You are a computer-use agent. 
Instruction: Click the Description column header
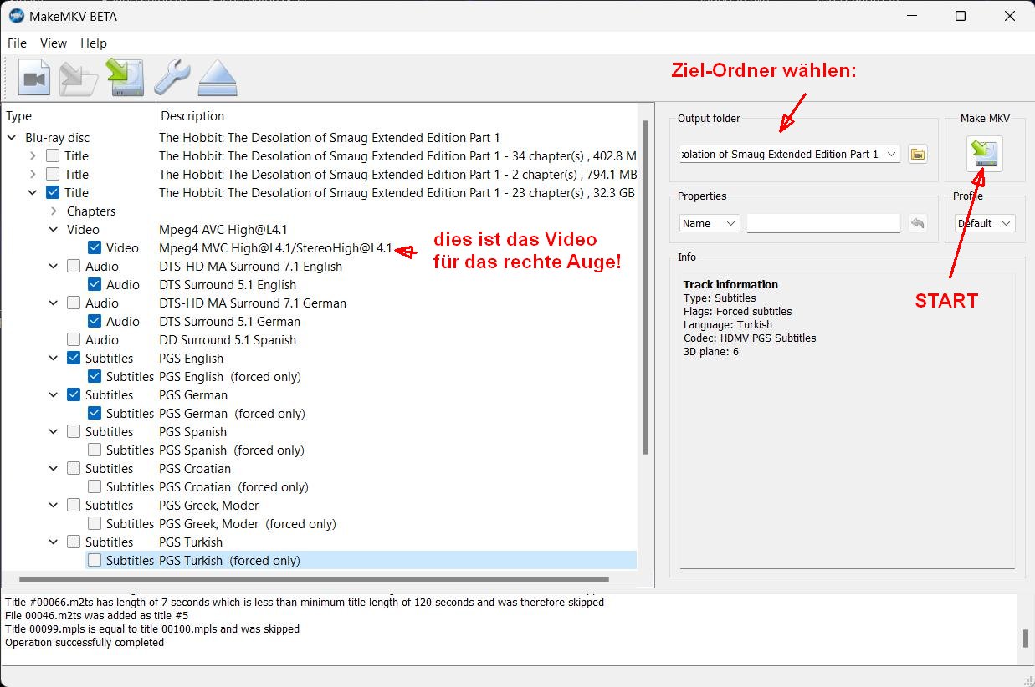coord(192,116)
